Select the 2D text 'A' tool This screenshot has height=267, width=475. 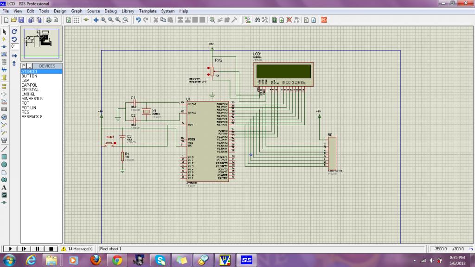pos(4,187)
